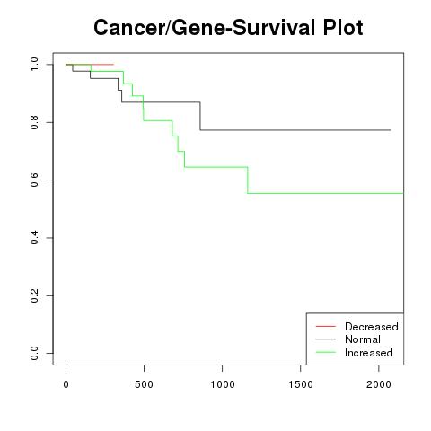Click the 0.4 y-axis tick label
The width and height of the screenshot is (431, 431).
coord(34,238)
